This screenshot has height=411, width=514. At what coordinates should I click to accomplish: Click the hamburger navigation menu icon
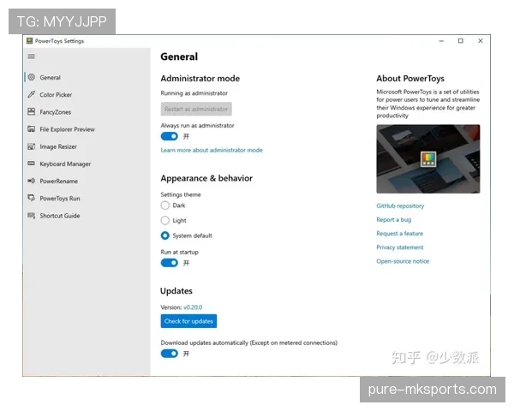tap(32, 57)
